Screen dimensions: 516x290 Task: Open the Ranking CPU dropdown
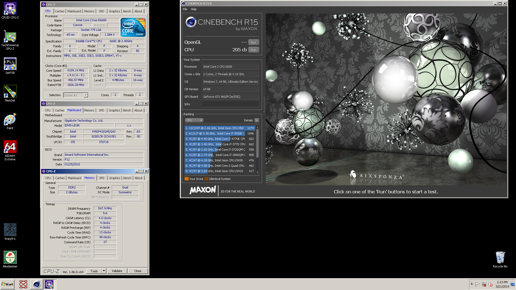[194, 120]
